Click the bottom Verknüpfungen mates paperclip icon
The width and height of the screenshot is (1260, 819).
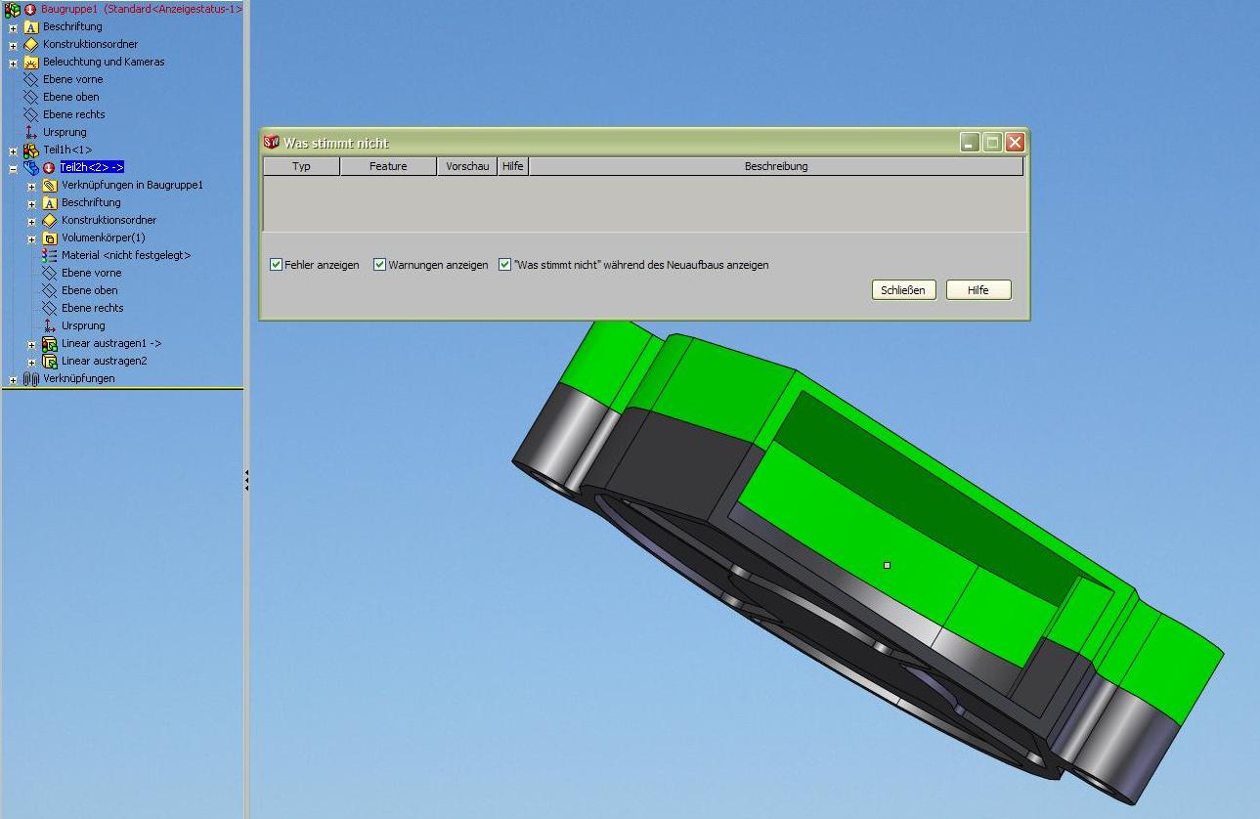tap(30, 378)
